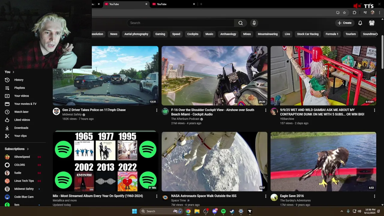Play F-16 cockpit view thumbnail

pyautogui.click(x=214, y=76)
